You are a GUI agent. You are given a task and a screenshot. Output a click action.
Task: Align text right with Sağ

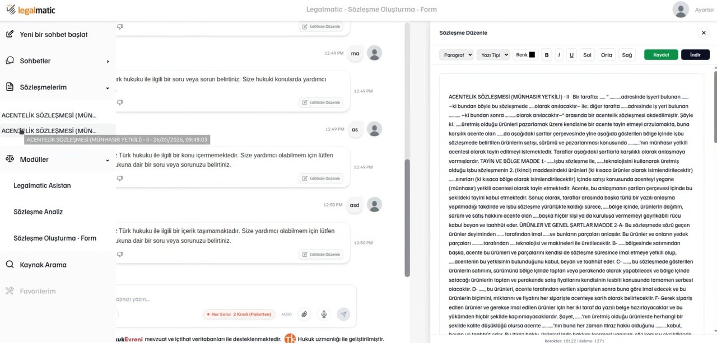(627, 55)
